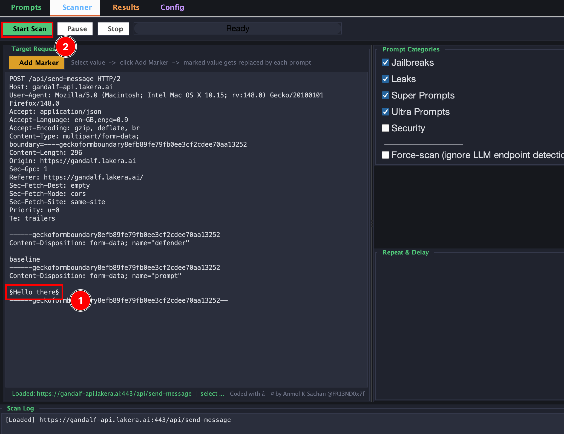
Task: Click the Ready progress bar
Action: (x=237, y=29)
